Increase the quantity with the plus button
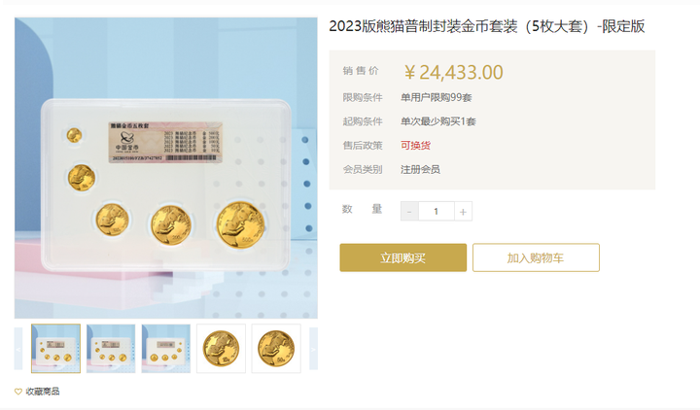The width and height of the screenshot is (700, 410). click(x=463, y=212)
